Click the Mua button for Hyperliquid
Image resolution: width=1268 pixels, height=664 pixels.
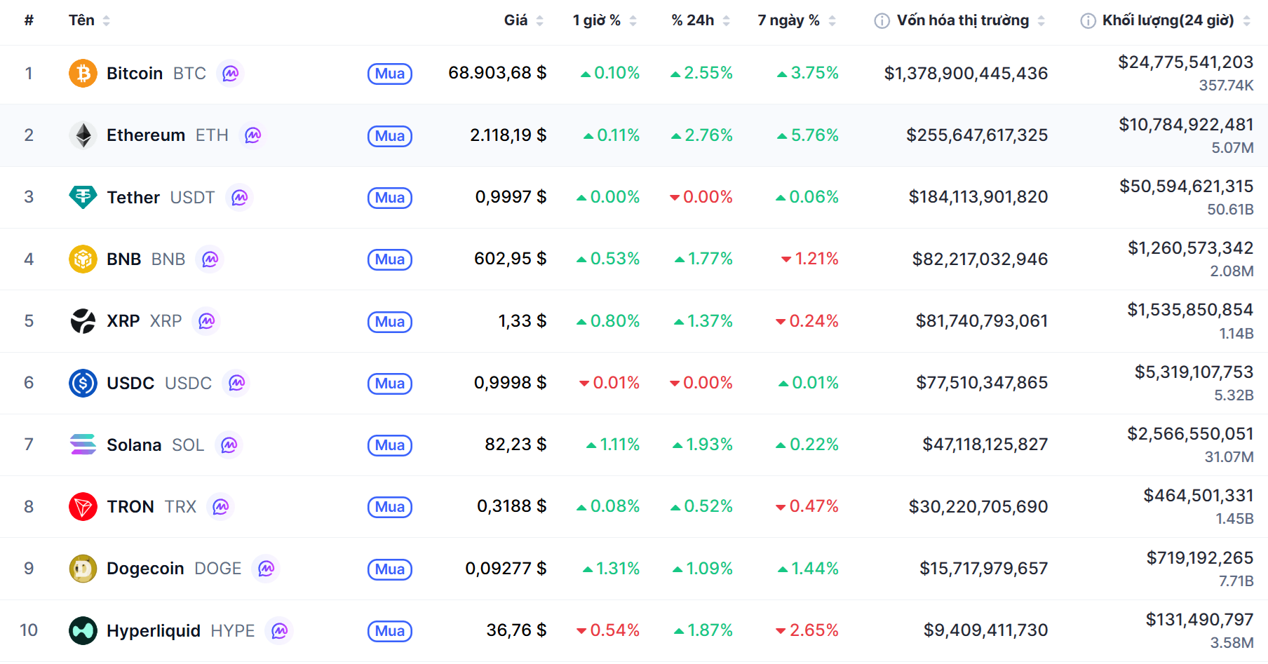[x=390, y=631]
